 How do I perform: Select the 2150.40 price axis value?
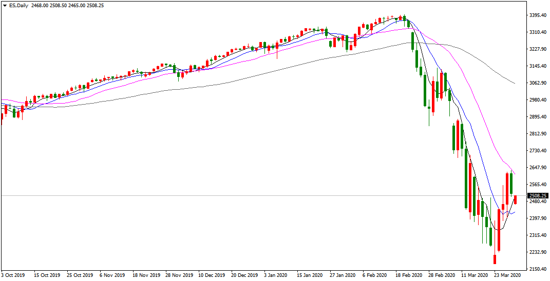click(x=538, y=269)
